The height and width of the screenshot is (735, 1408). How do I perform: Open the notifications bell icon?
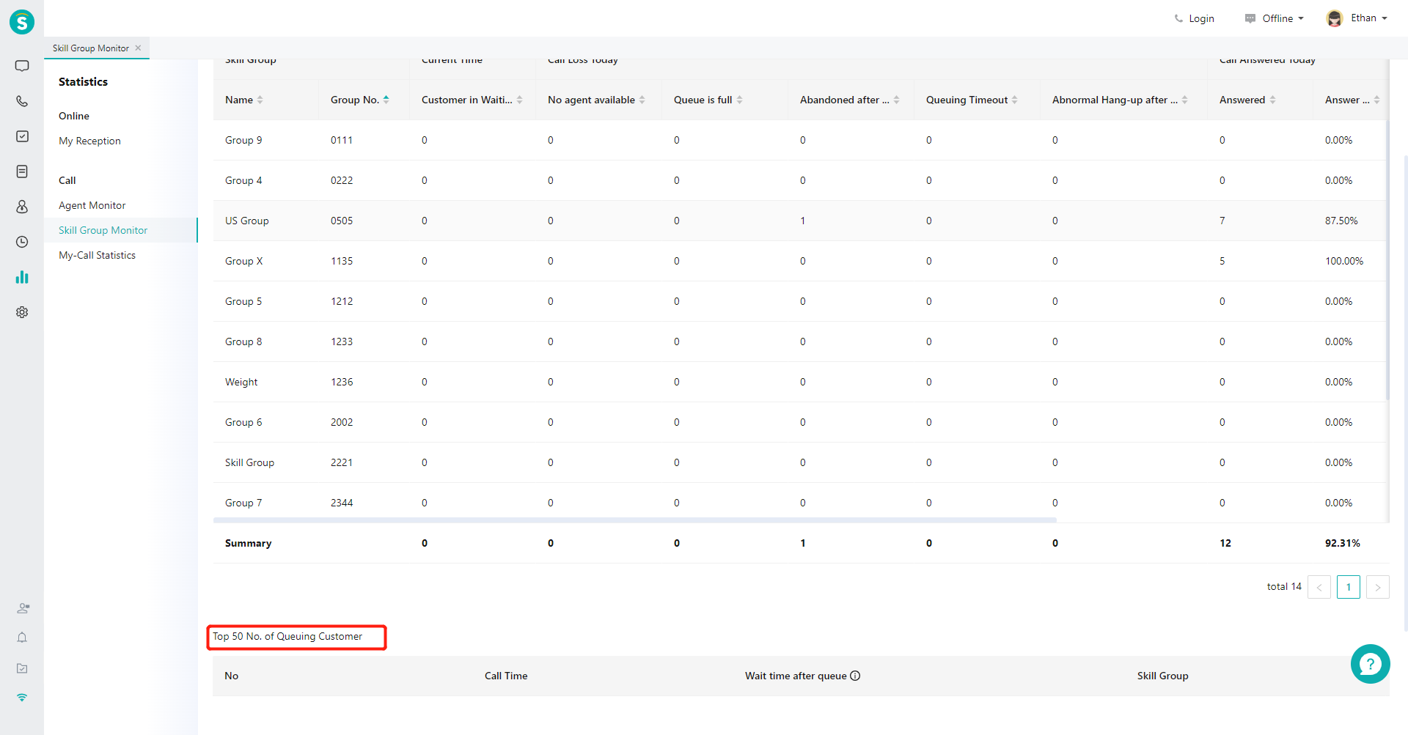22,638
